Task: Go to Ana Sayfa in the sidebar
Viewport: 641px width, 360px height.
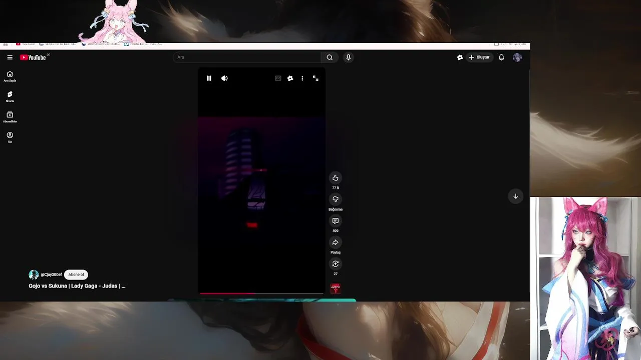Action: click(10, 76)
